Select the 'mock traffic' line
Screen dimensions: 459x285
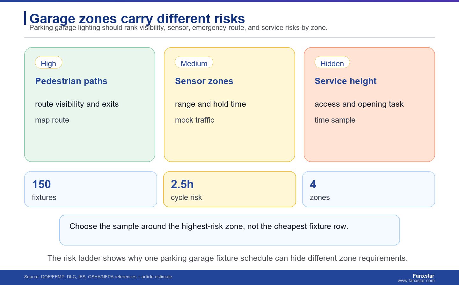pyautogui.click(x=194, y=120)
